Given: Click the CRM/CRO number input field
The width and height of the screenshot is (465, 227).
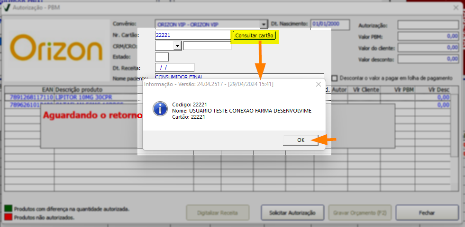Looking at the screenshot, I should tap(207, 45).
